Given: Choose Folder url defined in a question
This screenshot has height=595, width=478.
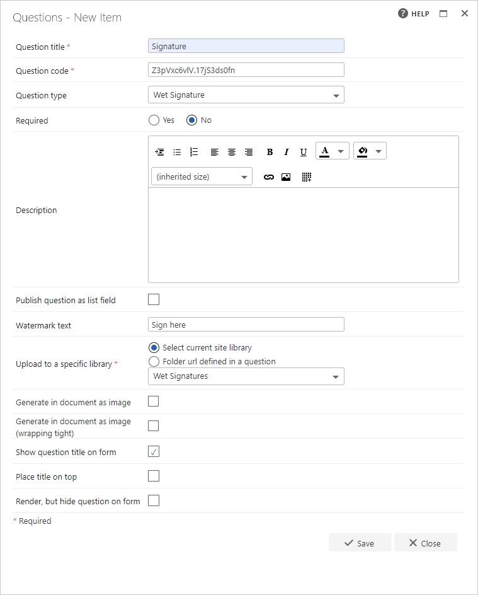Looking at the screenshot, I should pyautogui.click(x=154, y=361).
